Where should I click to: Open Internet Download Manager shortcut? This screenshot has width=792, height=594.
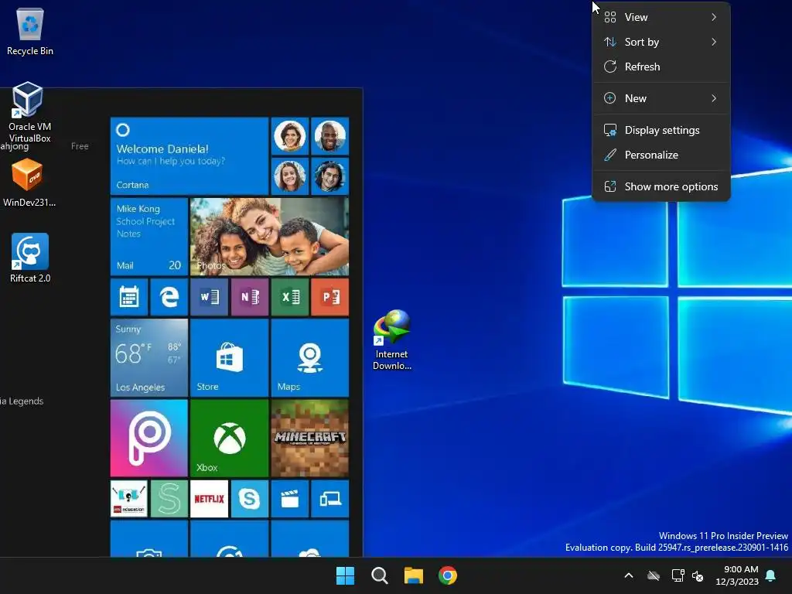tap(392, 340)
